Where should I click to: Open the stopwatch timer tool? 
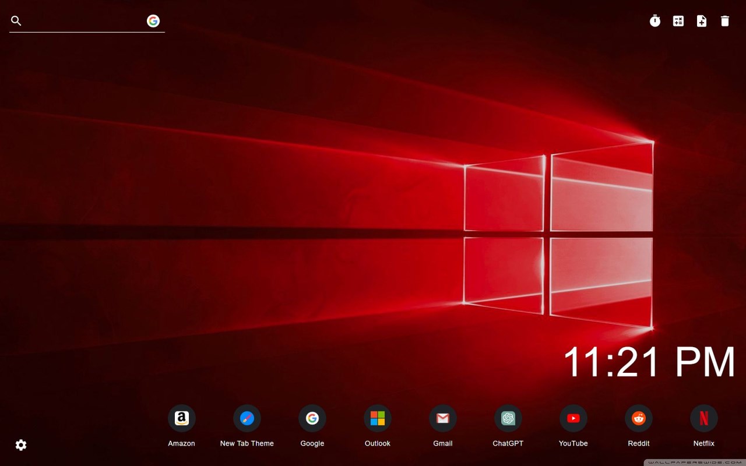[655, 21]
